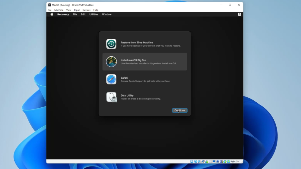Image resolution: width=301 pixels, height=169 pixels.
Task: Click 'Repair or erase a disk' description
Action: tap(141, 99)
